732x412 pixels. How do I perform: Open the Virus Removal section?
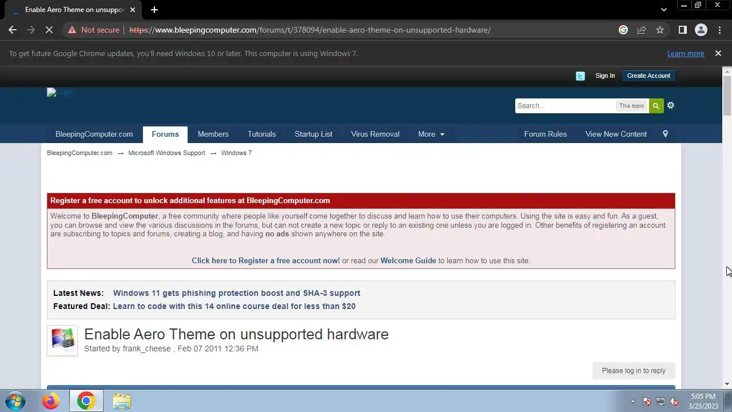point(375,134)
